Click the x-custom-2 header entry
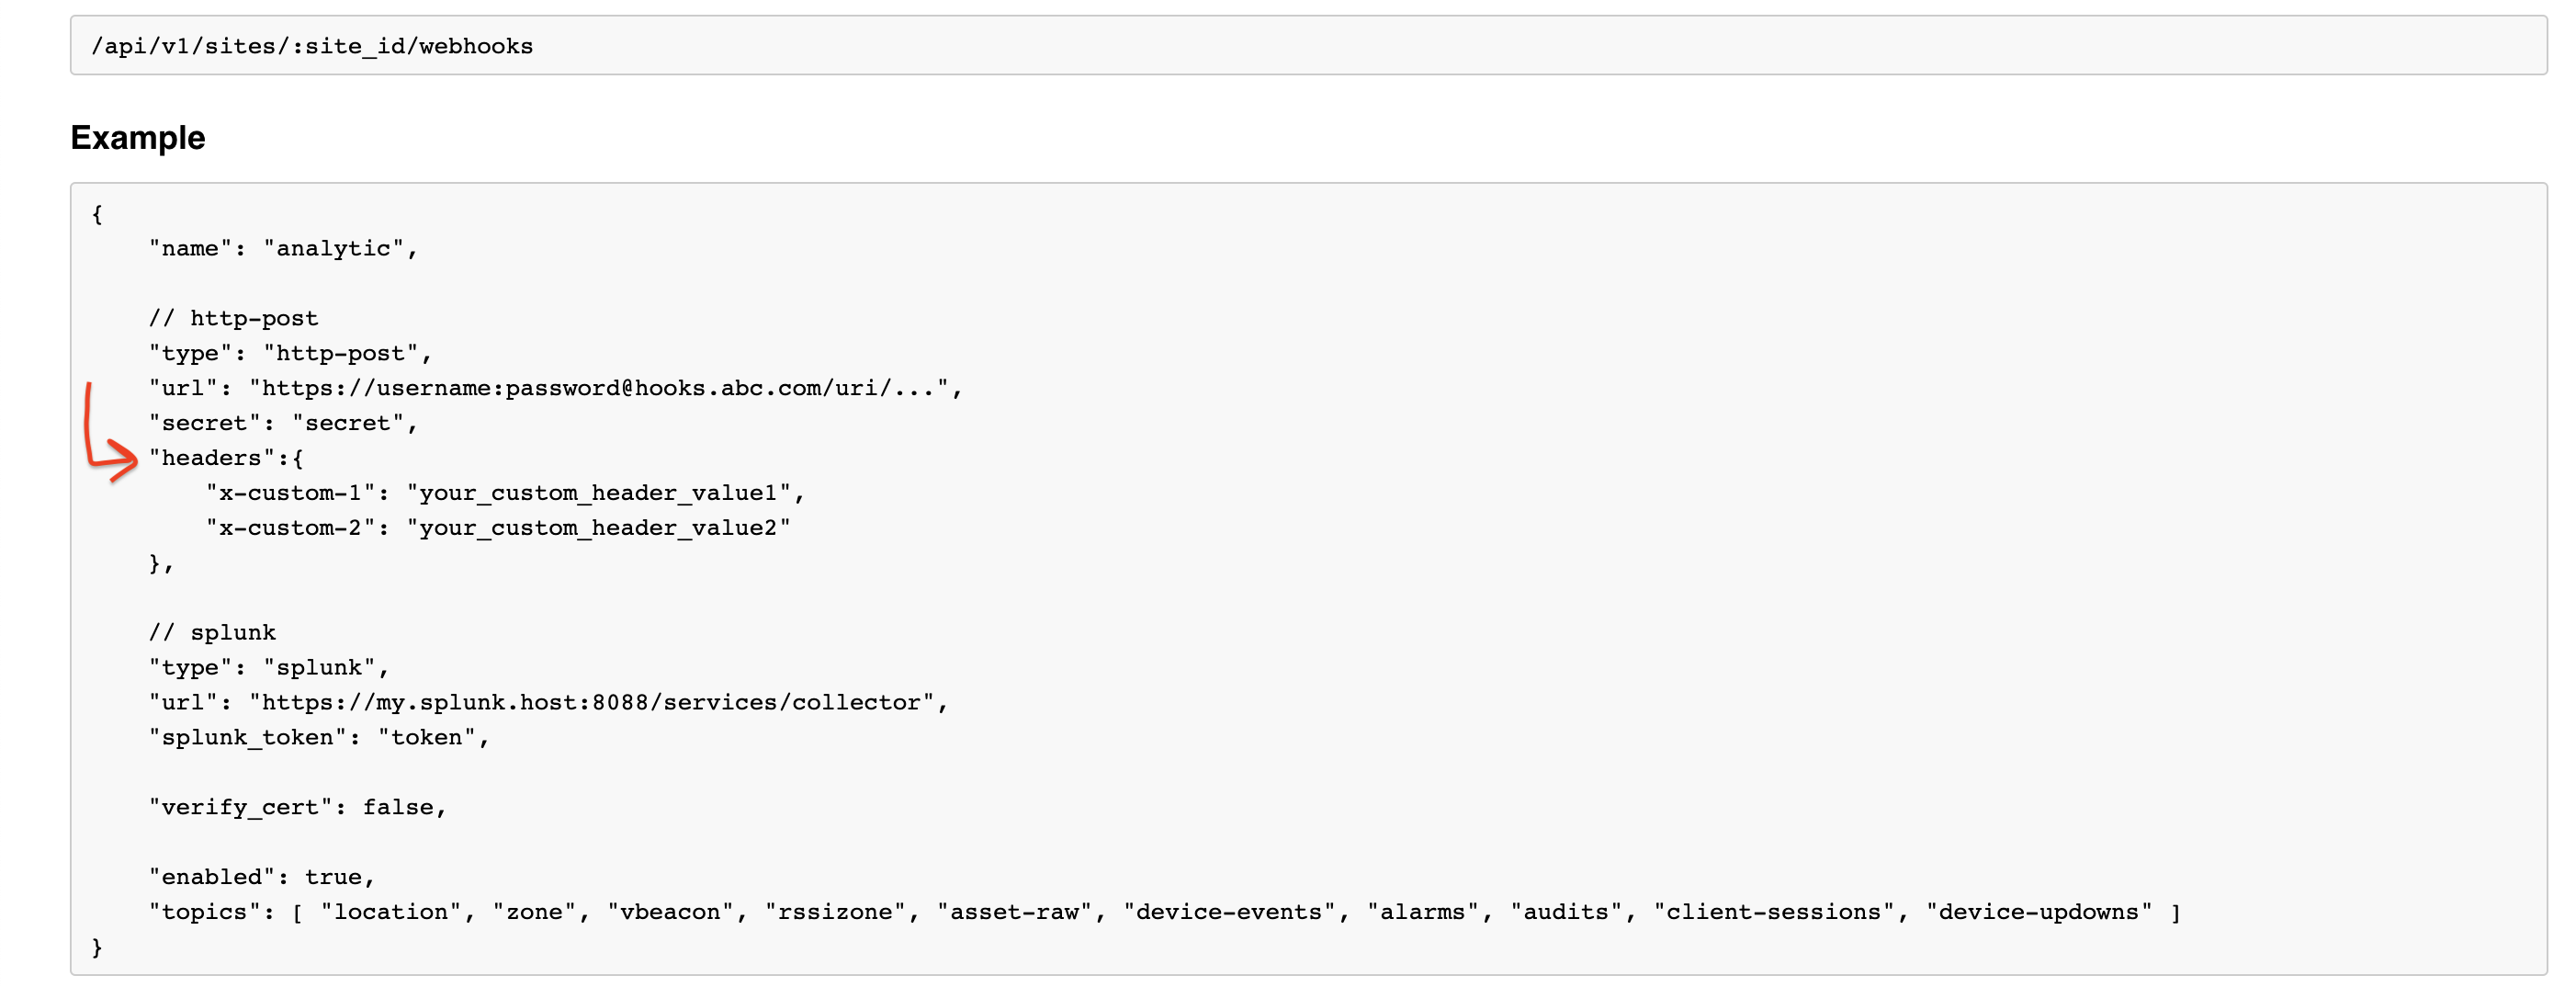The width and height of the screenshot is (2576, 987). pos(498,528)
